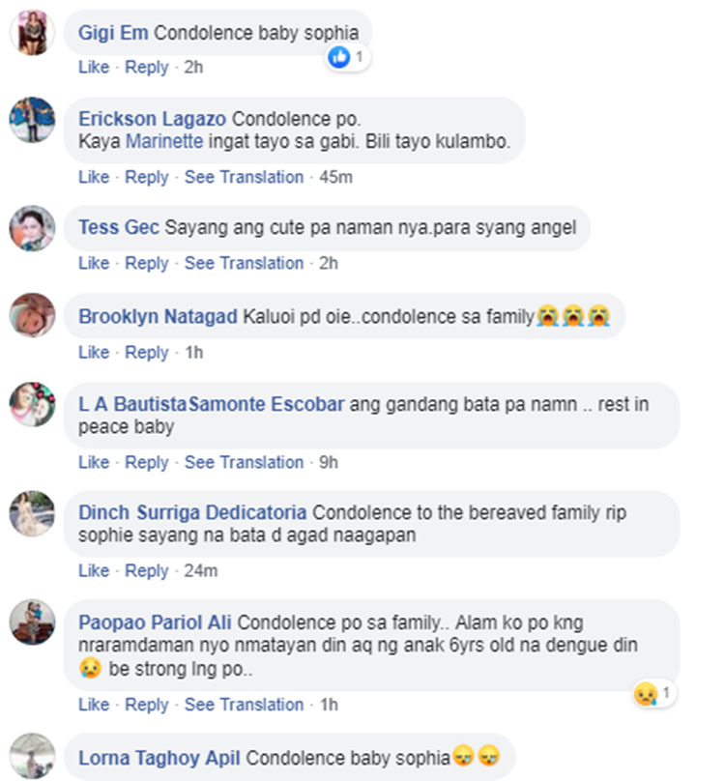Image resolution: width=725 pixels, height=781 pixels.
Task: Open Brooklyn Natagad's profile avatar
Action: 33,316
